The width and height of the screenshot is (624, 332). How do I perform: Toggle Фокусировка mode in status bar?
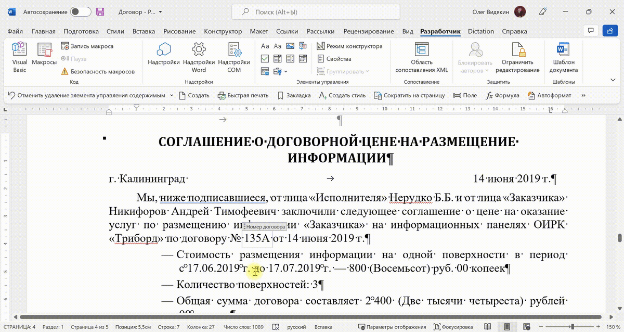453,326
